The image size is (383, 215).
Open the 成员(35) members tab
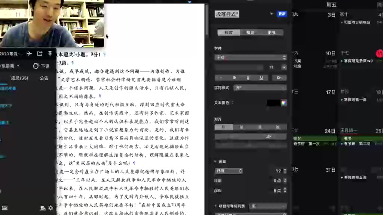[19, 78]
